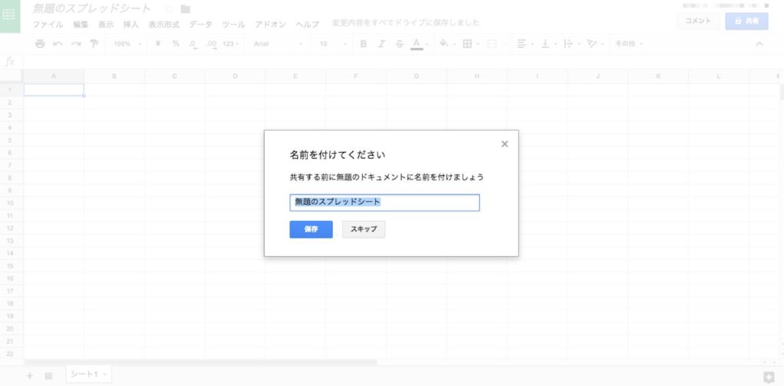Apply percent format icon
Image resolution: width=784 pixels, height=386 pixels.
click(x=175, y=44)
